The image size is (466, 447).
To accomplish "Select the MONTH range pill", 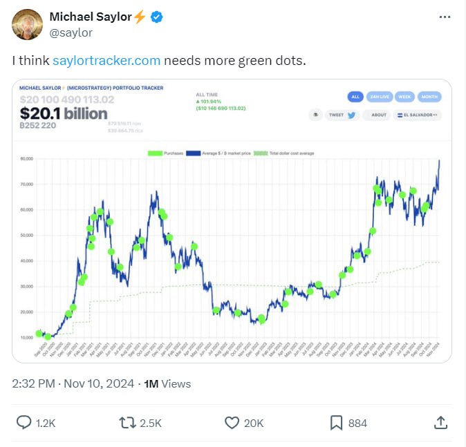I will [x=429, y=97].
